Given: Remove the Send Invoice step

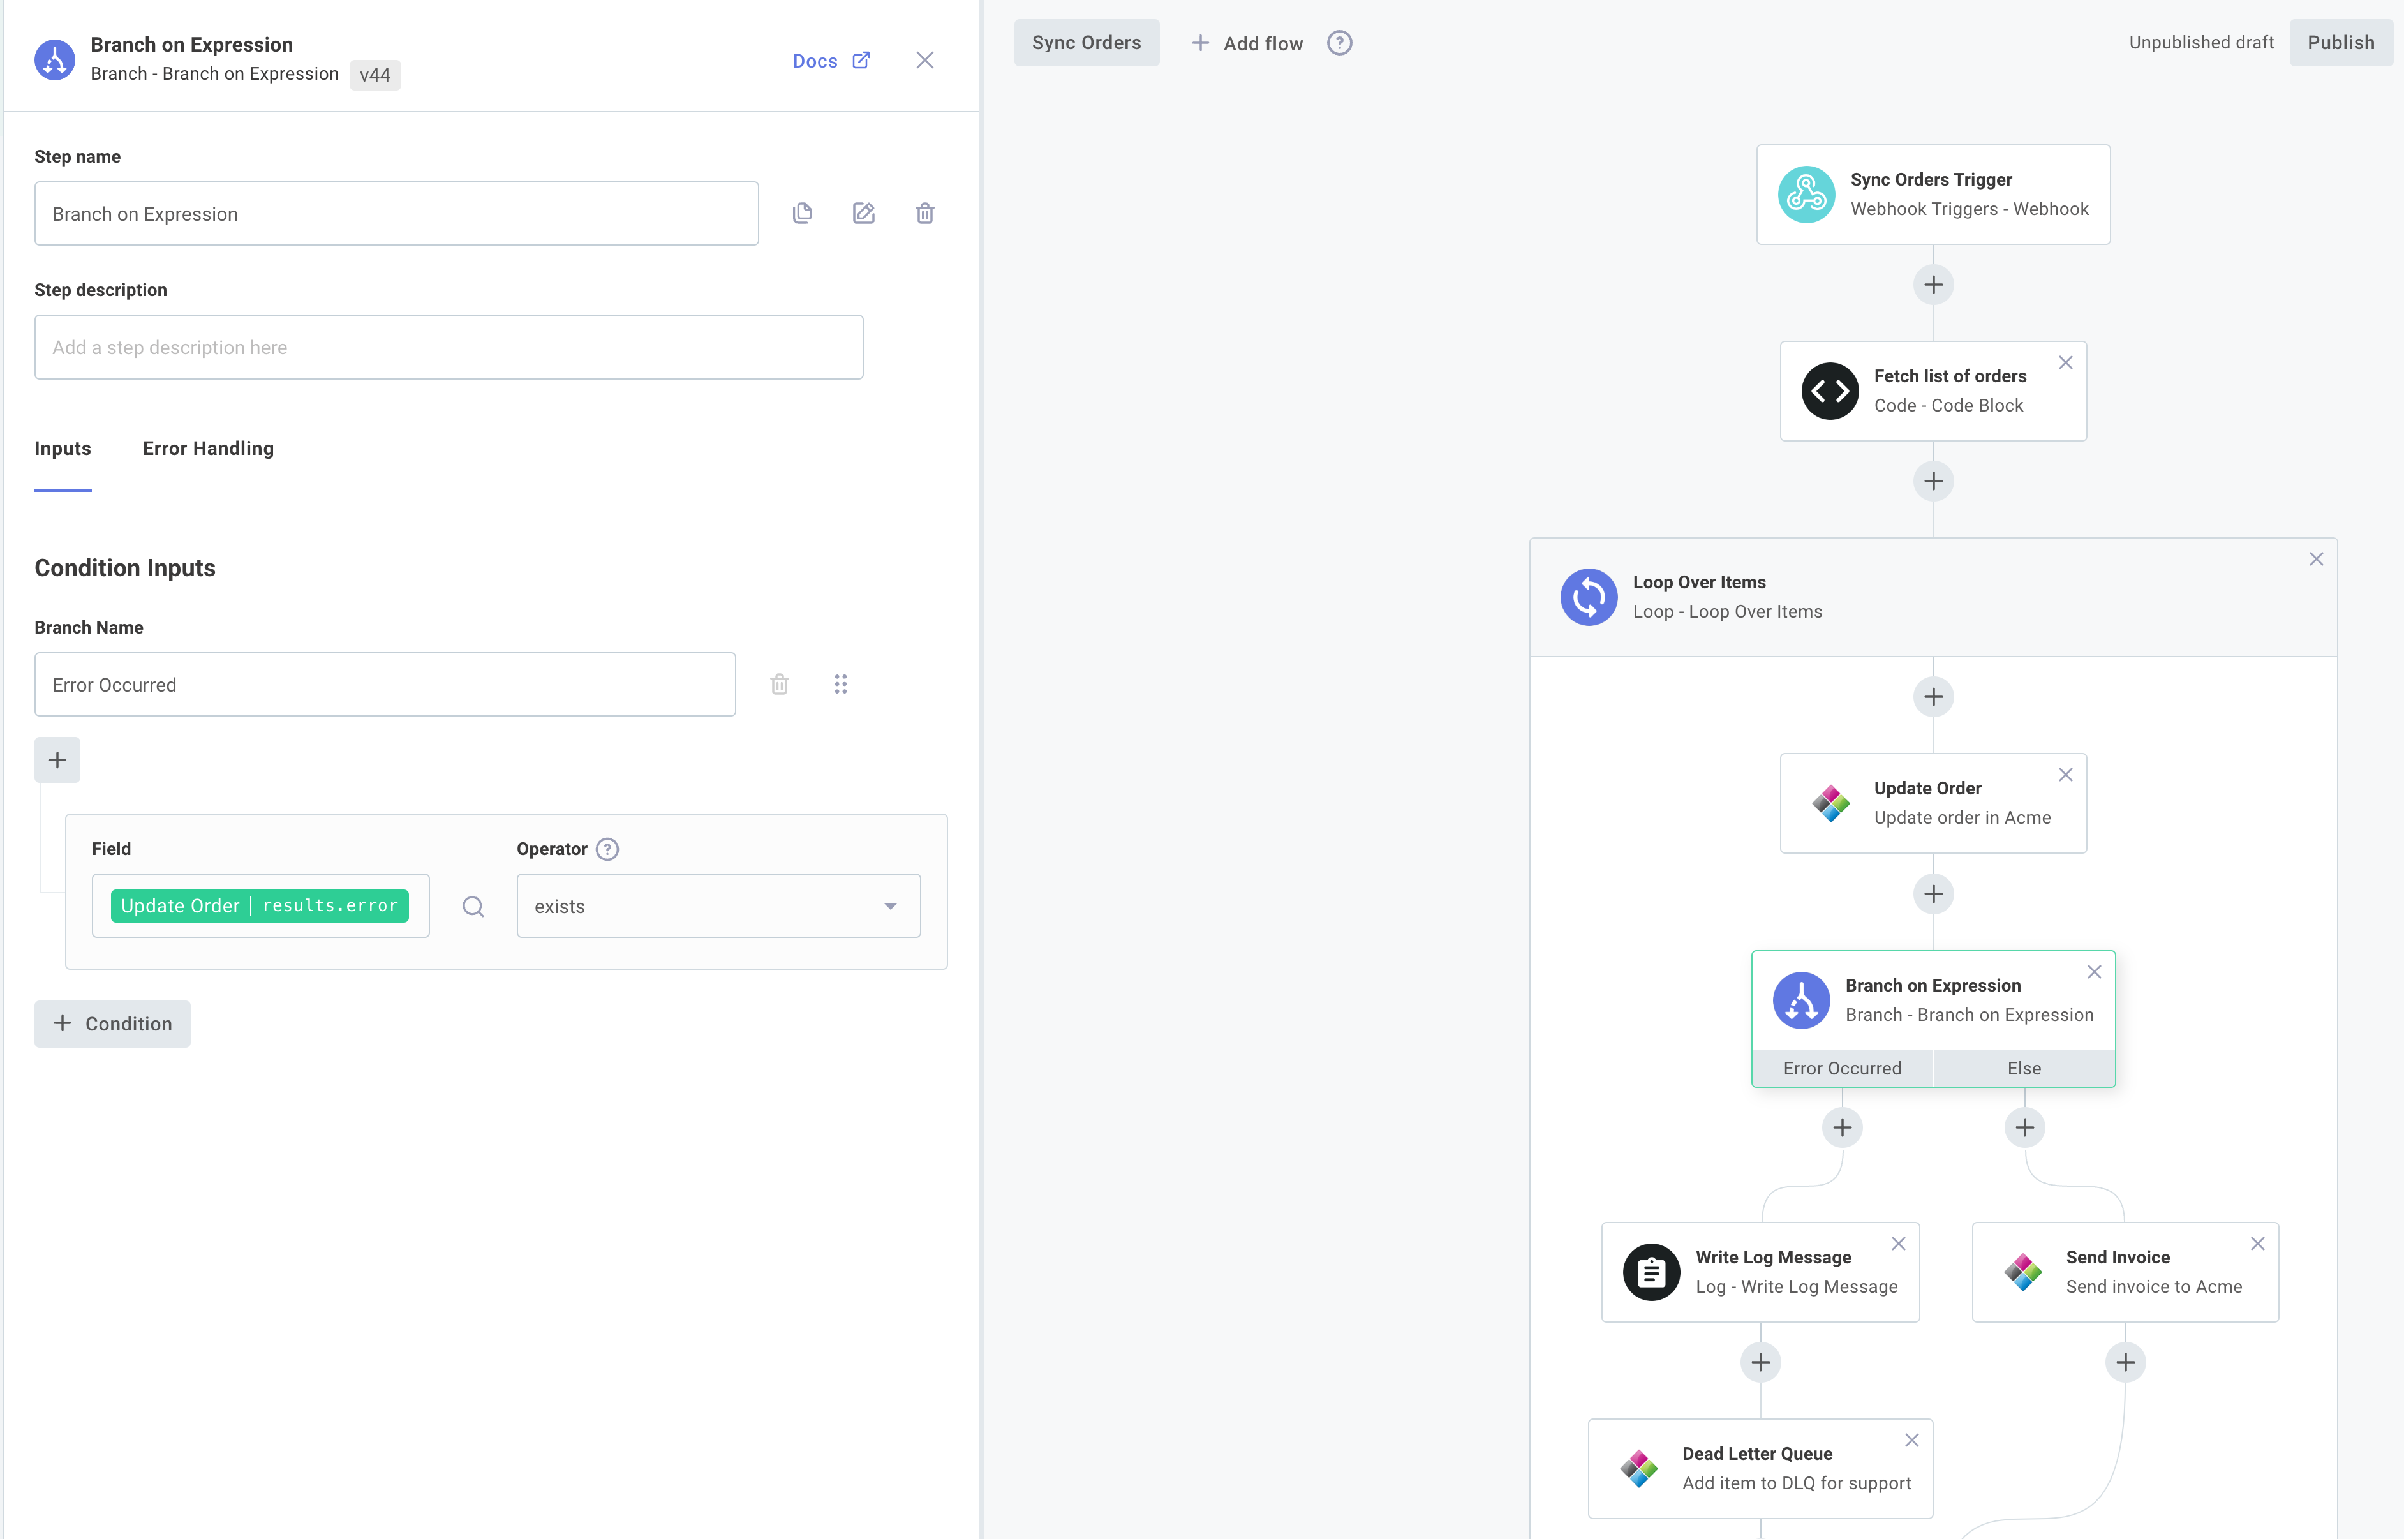Looking at the screenshot, I should click(x=2257, y=1244).
